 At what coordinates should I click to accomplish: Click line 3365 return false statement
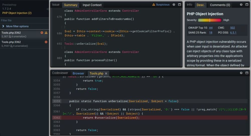tap(87, 130)
